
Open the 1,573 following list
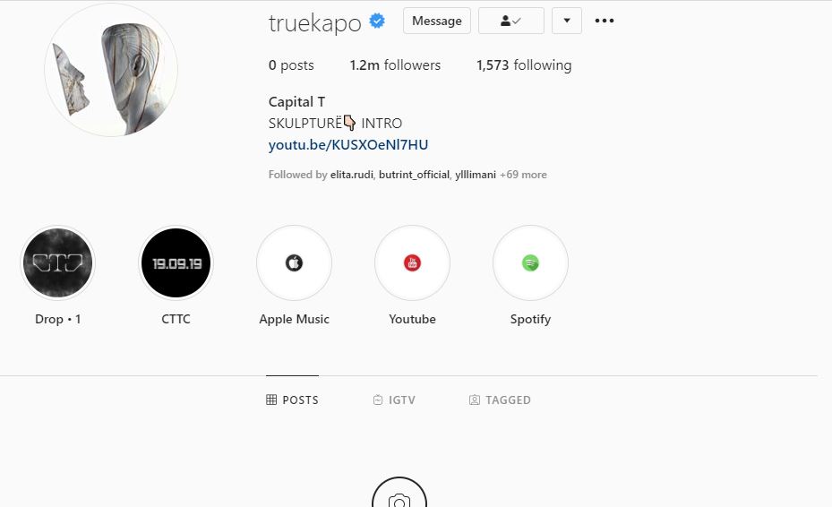point(524,65)
